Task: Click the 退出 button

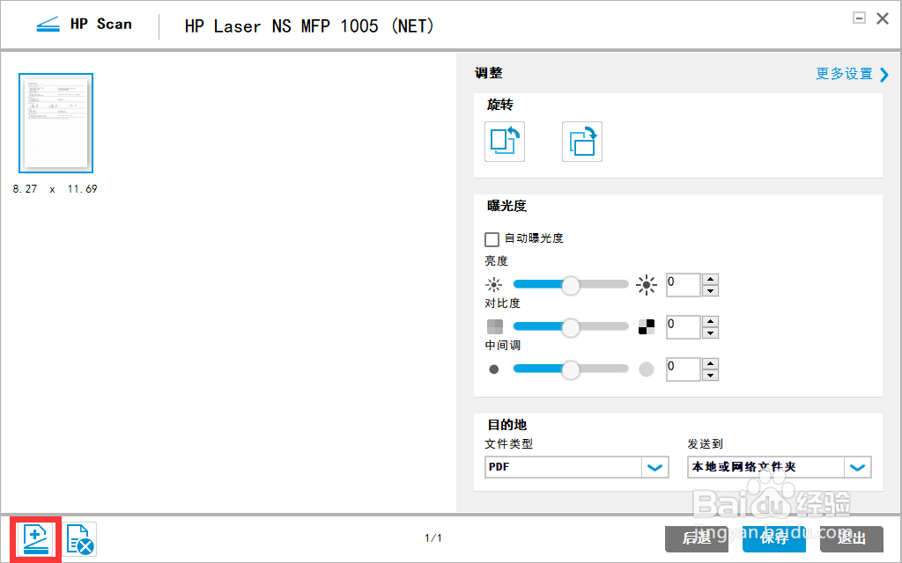Action: tap(852, 539)
